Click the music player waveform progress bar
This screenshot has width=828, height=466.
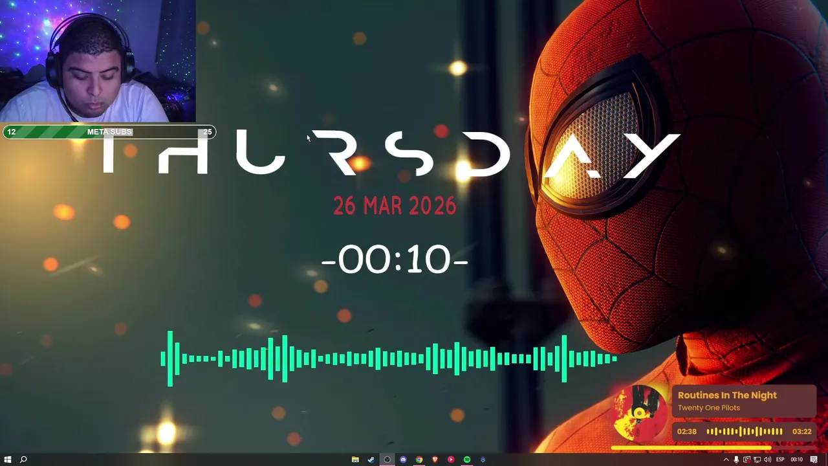point(745,432)
